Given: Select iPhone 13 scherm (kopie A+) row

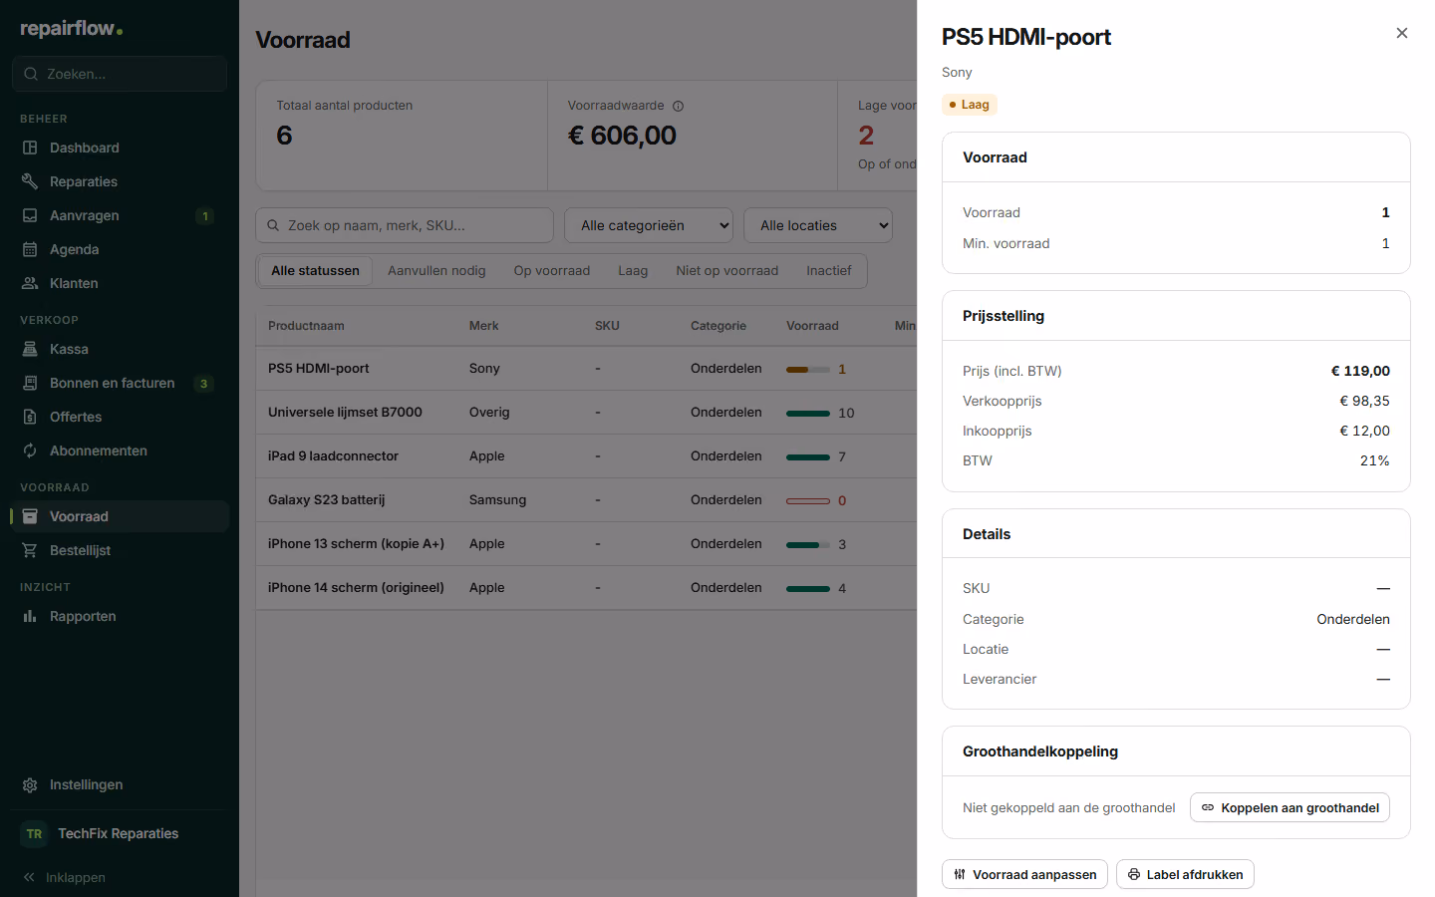Looking at the screenshot, I should click(586, 544).
